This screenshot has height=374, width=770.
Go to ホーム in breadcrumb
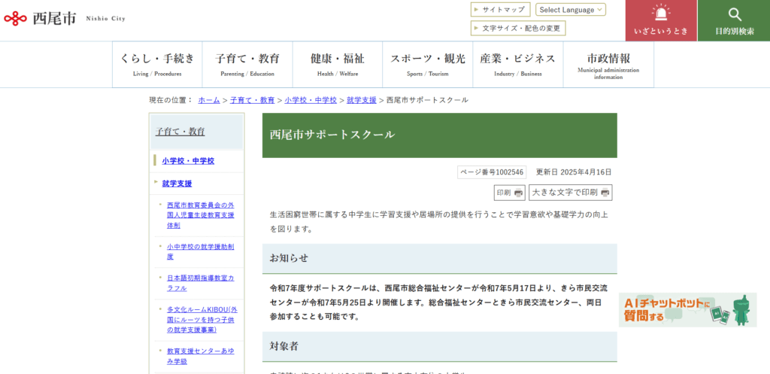coord(209,100)
